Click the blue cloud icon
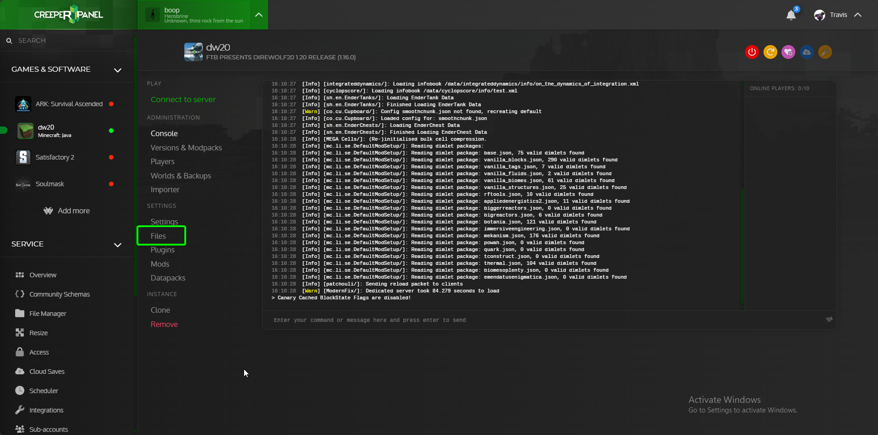 click(x=807, y=52)
